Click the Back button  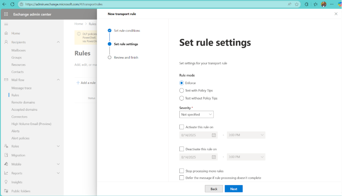(214, 189)
